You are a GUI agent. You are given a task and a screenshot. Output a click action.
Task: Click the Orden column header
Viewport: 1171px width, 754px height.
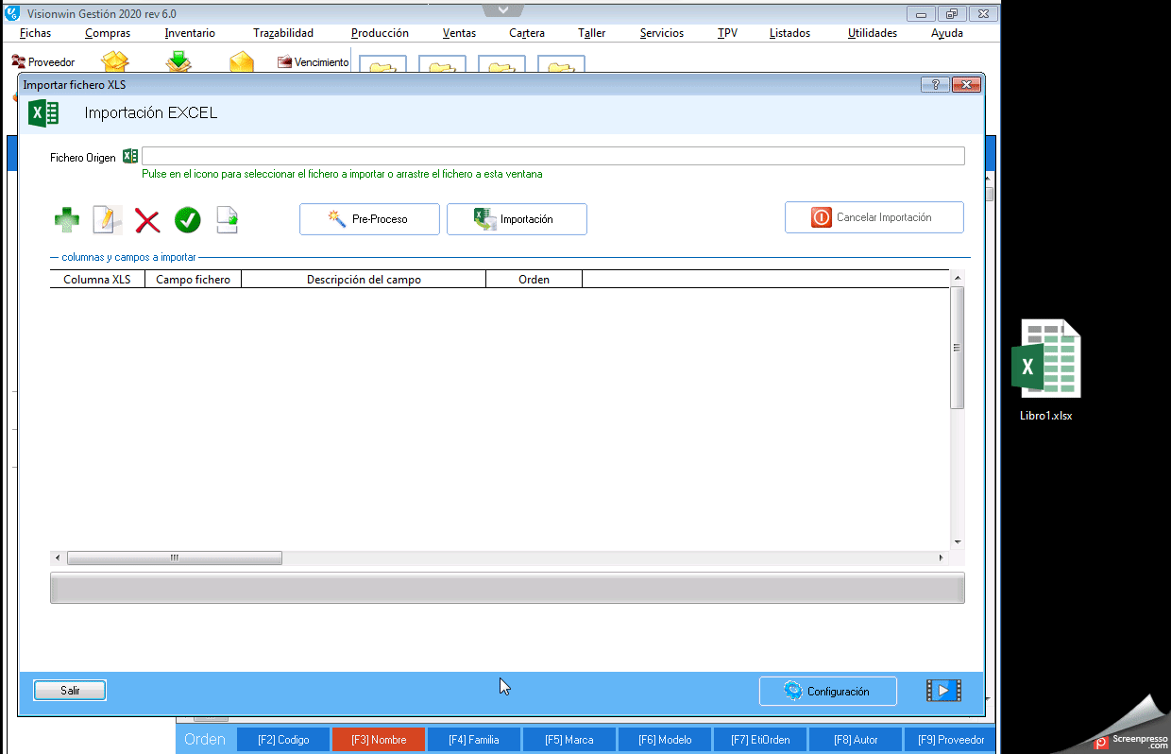(535, 279)
